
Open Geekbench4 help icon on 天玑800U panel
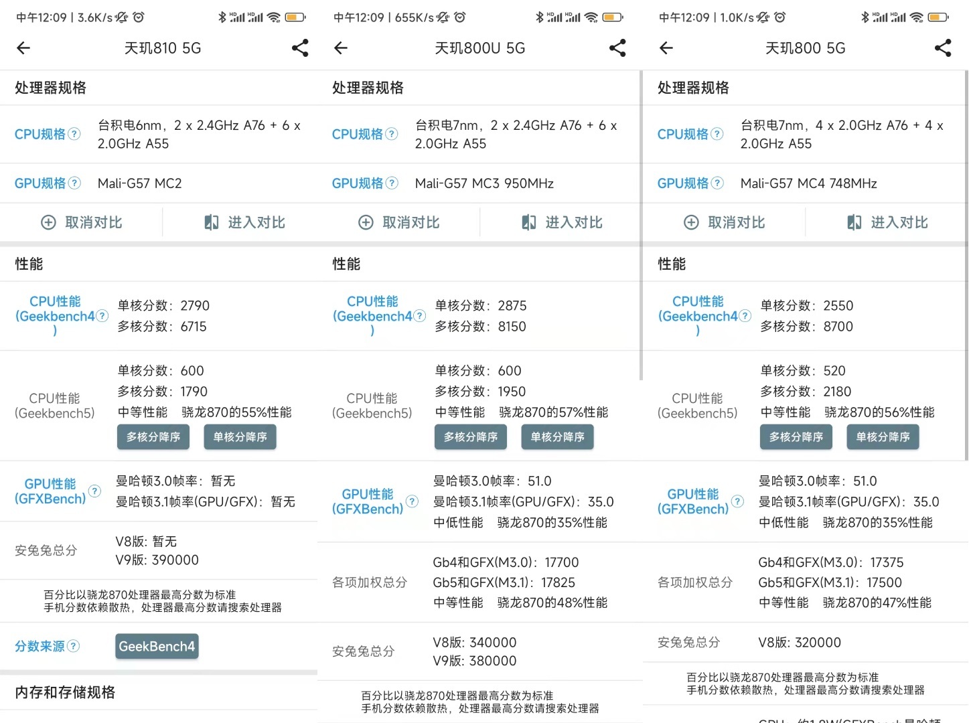(x=419, y=316)
